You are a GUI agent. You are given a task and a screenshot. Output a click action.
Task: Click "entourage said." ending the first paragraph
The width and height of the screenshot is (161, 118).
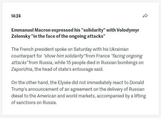pyautogui.click(x=88, y=69)
